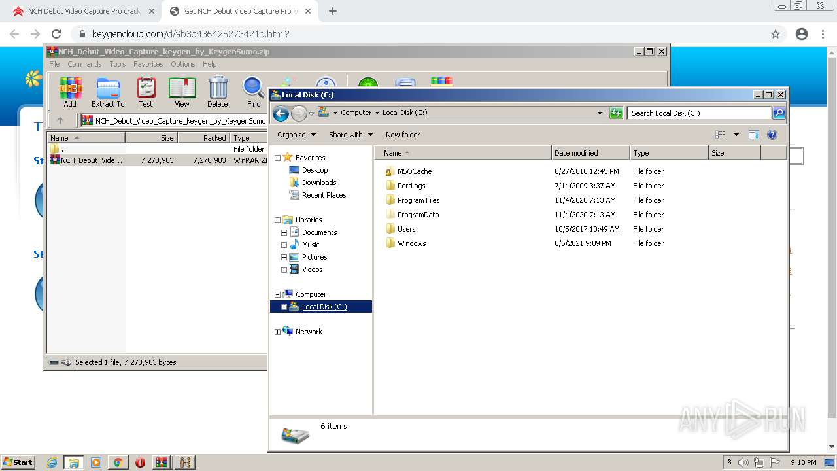Click the Search Local Disk (C:) field

[698, 113]
